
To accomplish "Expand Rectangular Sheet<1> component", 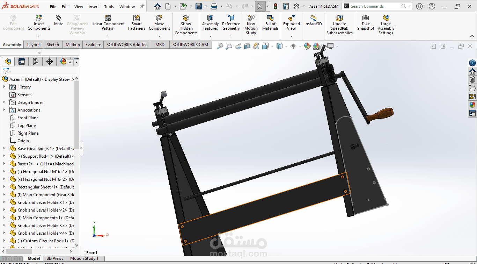I will tap(4, 187).
